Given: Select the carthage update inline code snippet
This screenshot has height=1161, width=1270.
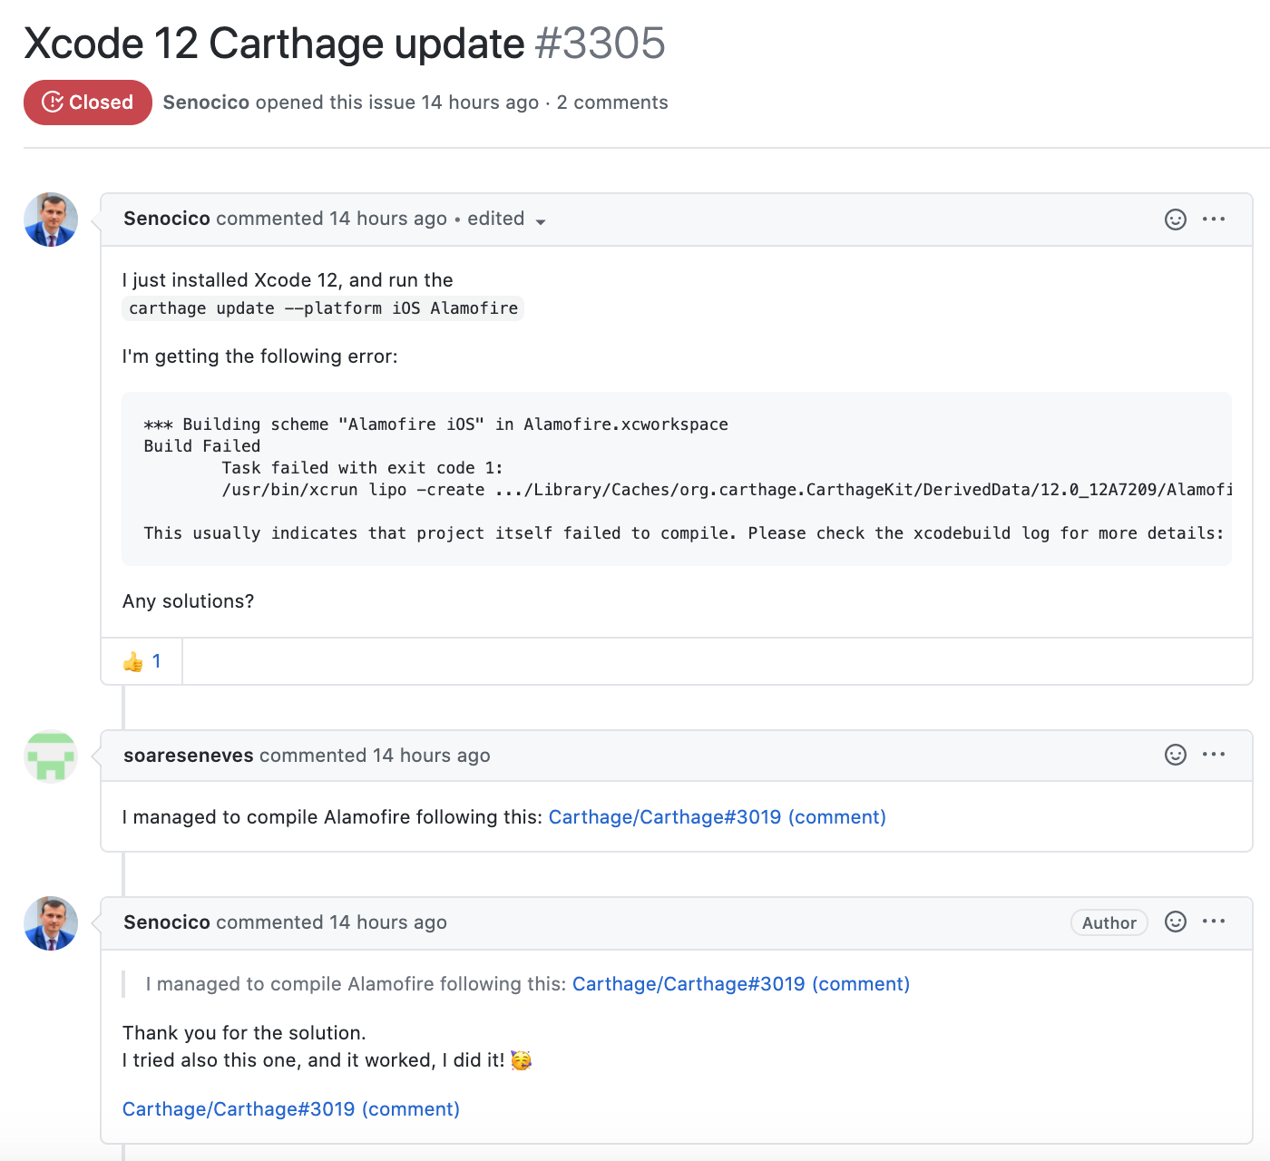Looking at the screenshot, I should coord(323,308).
